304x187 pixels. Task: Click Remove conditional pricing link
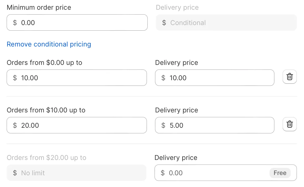[49, 44]
